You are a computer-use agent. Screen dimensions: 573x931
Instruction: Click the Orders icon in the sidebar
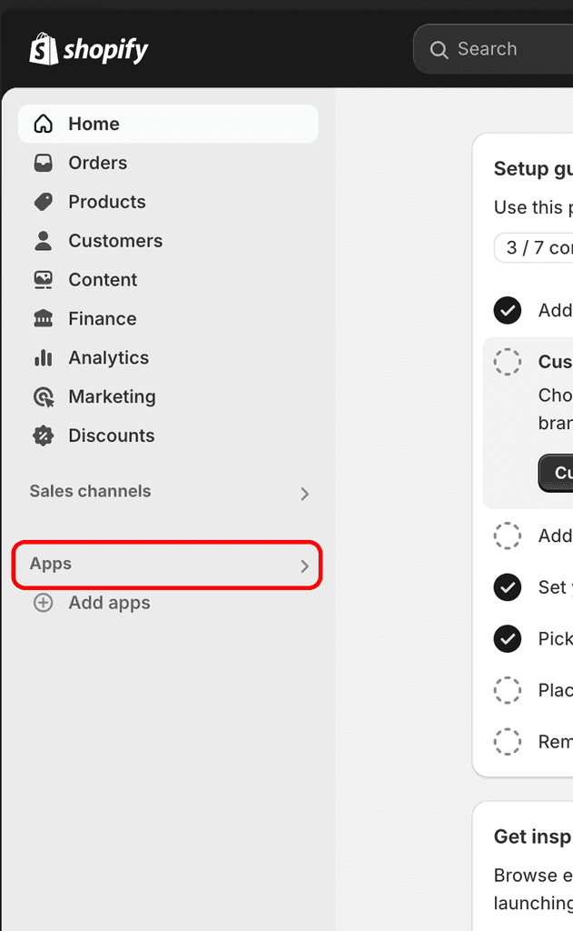tap(43, 162)
